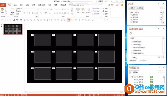Click the comments icon next to Share
The height and width of the screenshot is (96, 167).
click(x=117, y=5)
